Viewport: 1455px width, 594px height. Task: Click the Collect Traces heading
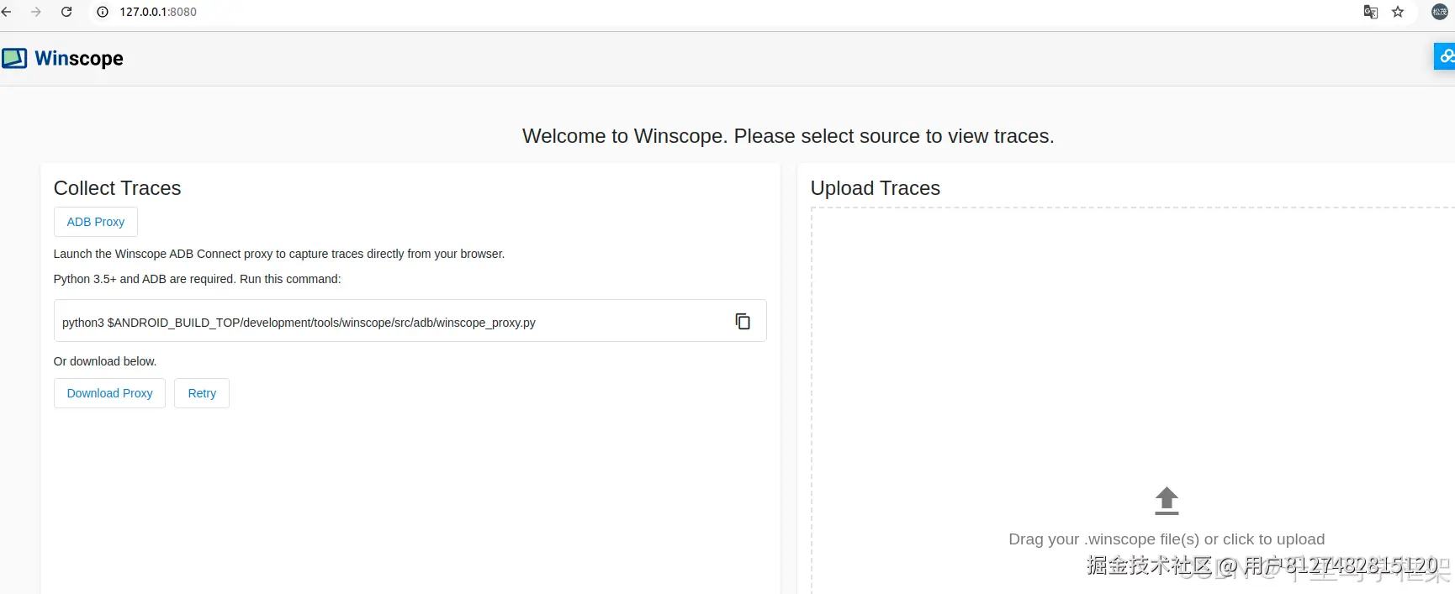(117, 188)
